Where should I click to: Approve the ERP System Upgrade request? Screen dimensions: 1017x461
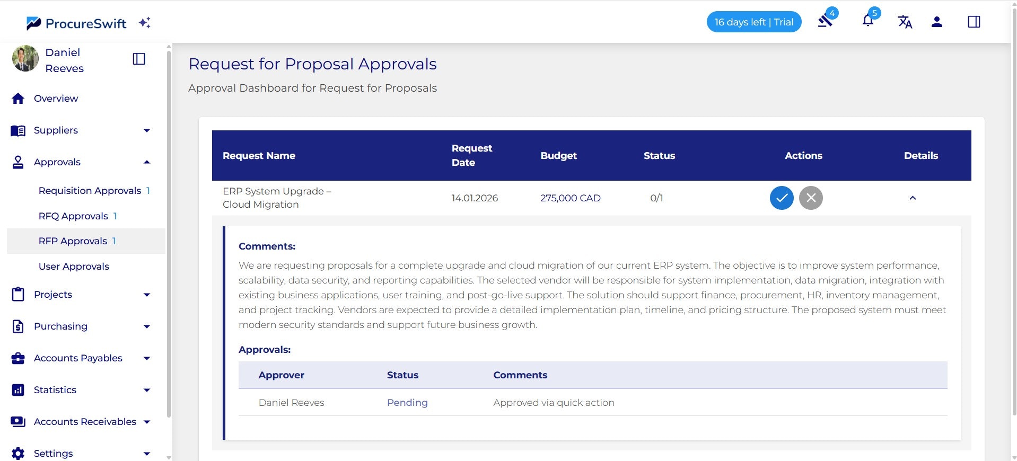click(x=782, y=198)
